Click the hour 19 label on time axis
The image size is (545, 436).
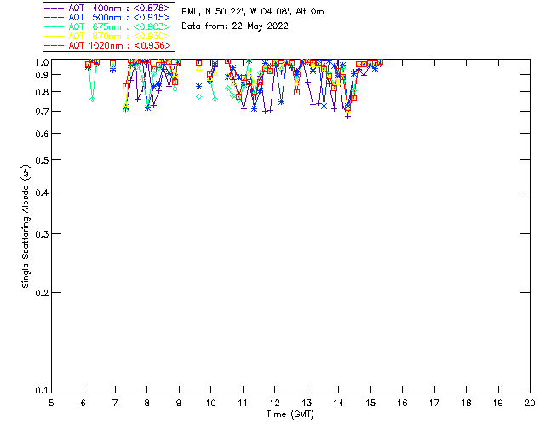click(x=498, y=404)
